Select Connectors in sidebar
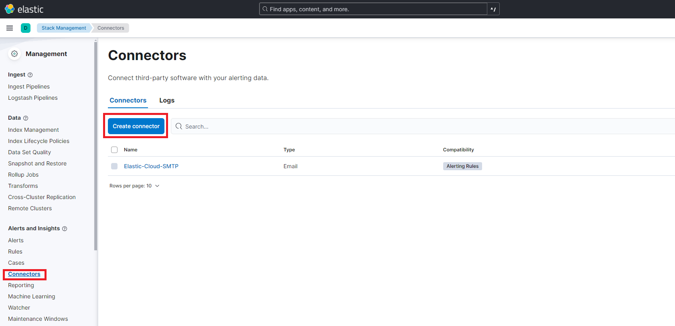Image resolution: width=675 pixels, height=326 pixels. click(x=24, y=274)
